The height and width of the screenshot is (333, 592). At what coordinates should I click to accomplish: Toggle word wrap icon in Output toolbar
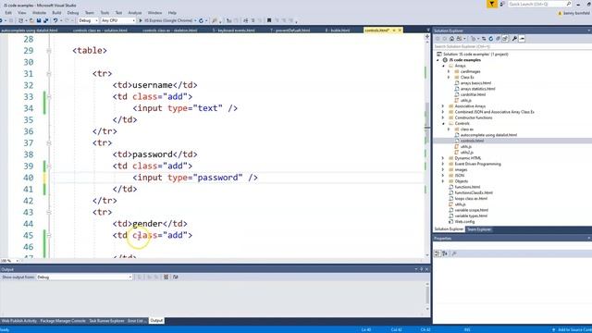tap(175, 277)
